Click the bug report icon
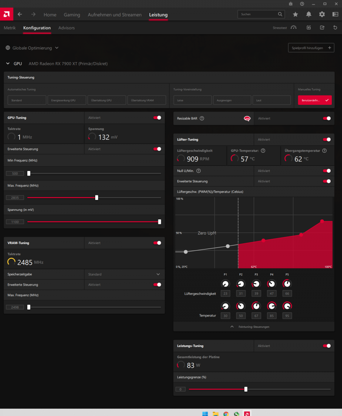The width and height of the screenshot is (342, 416). coord(291,4)
